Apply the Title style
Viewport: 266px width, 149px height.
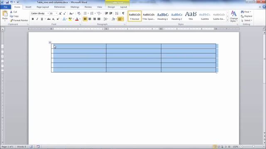tap(191, 16)
